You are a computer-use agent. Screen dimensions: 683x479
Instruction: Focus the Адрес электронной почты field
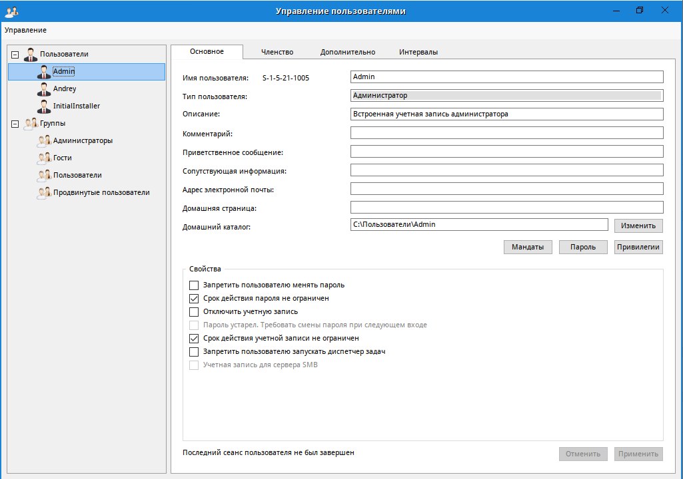[506, 189]
